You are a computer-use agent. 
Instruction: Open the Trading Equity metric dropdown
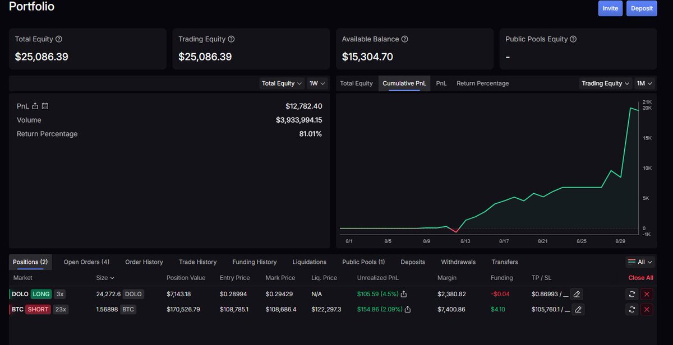605,83
